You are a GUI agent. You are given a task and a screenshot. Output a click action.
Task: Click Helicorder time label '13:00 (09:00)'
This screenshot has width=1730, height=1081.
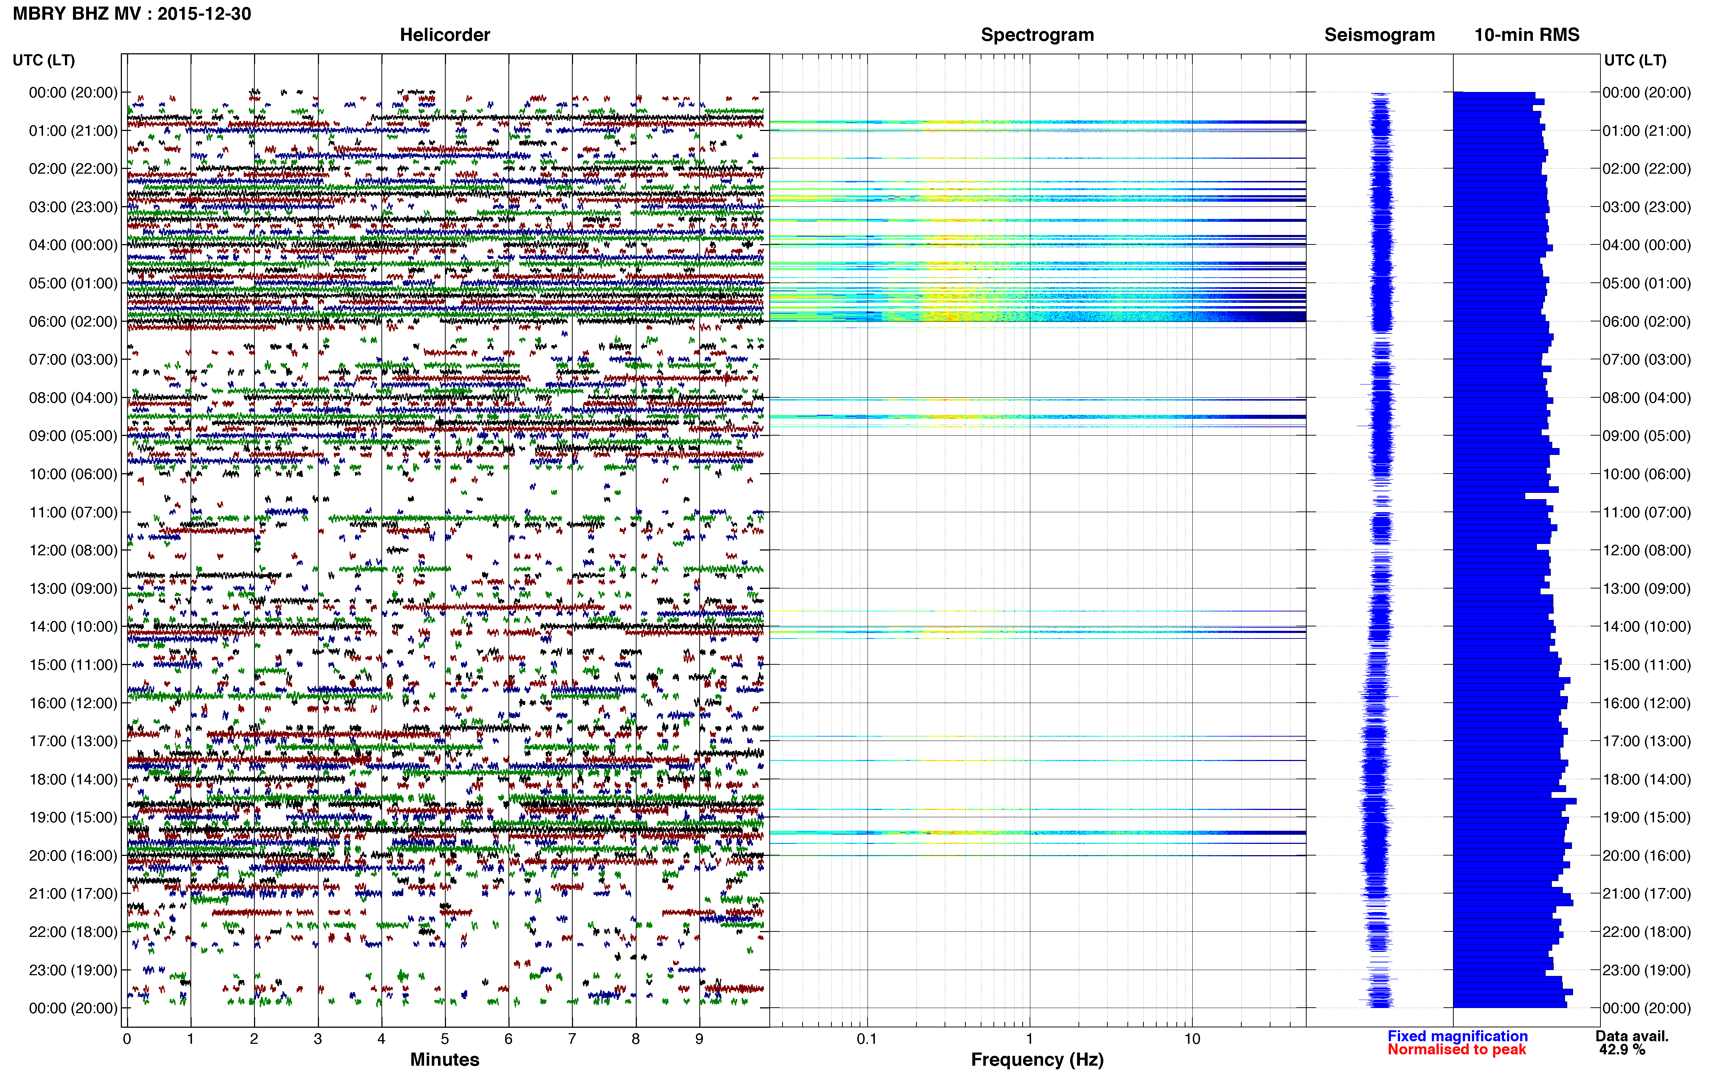(x=73, y=588)
